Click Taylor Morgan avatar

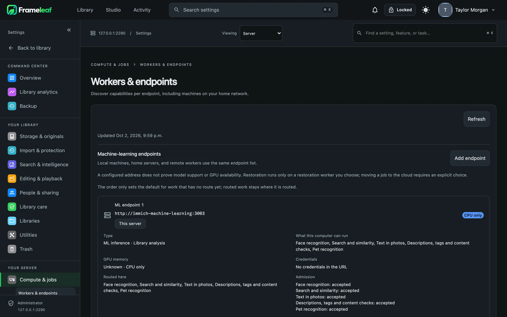(x=445, y=10)
